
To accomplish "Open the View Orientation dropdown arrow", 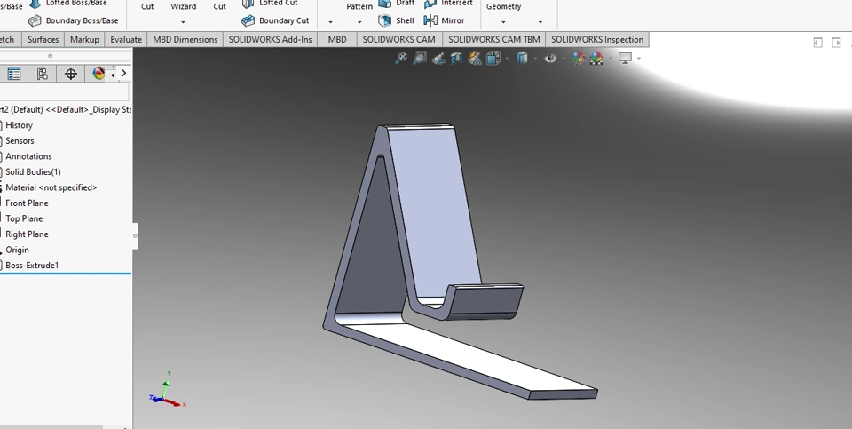I will (x=507, y=59).
